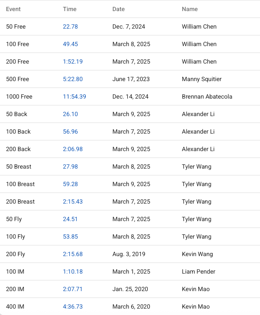Select the 200 Breast time 2:15.43
Screen dimensions: 260x315
point(73,201)
